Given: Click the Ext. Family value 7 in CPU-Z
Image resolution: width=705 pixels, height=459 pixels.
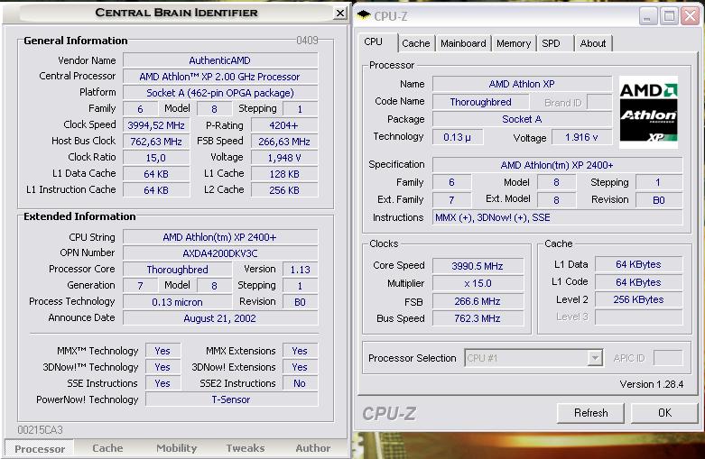Looking at the screenshot, I should [x=451, y=200].
